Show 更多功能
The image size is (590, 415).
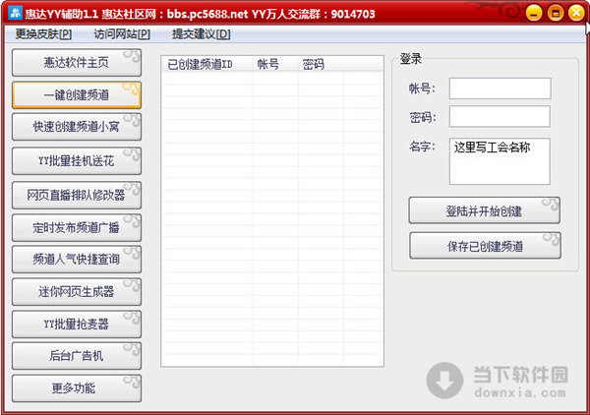(x=77, y=388)
